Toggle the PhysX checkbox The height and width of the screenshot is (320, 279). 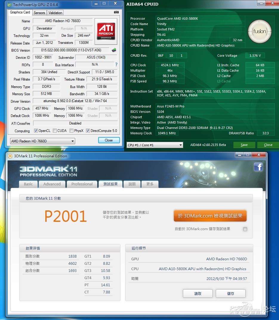click(x=71, y=131)
